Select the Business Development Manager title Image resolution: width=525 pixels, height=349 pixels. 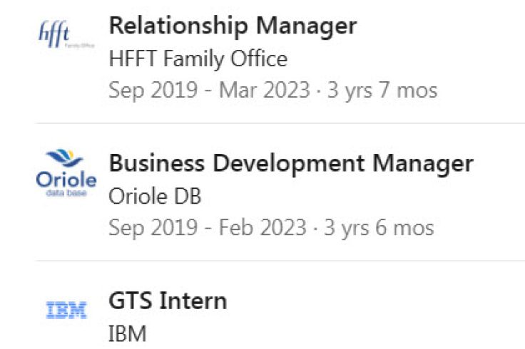(x=291, y=164)
